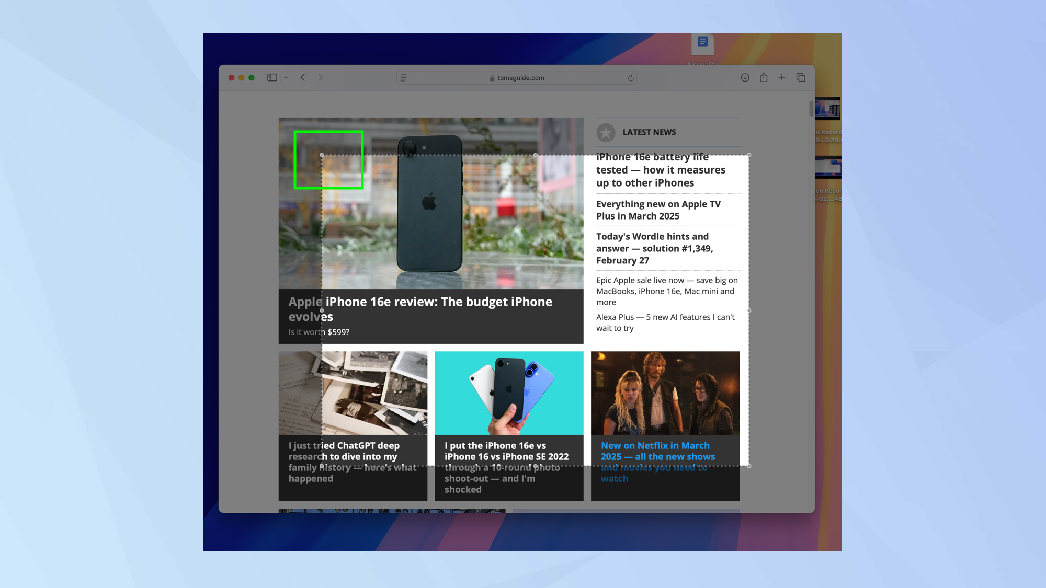Open the downloads icon in toolbar
Image resolution: width=1046 pixels, height=588 pixels.
(745, 77)
